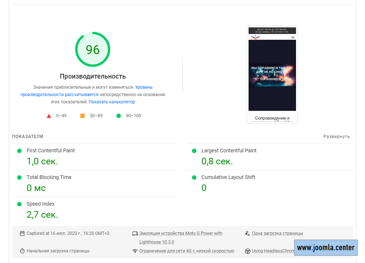The image size is (365, 263).
Task: Click the device emulation icon for Moto G Power
Action: 135,233
